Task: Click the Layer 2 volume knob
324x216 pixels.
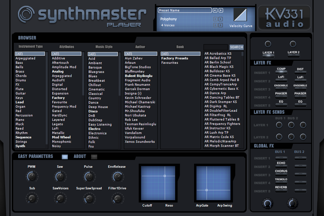Action: [x=293, y=44]
